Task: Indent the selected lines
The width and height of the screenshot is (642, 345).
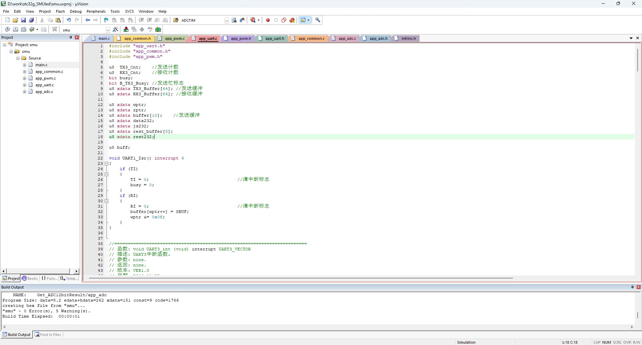Action: (141, 20)
